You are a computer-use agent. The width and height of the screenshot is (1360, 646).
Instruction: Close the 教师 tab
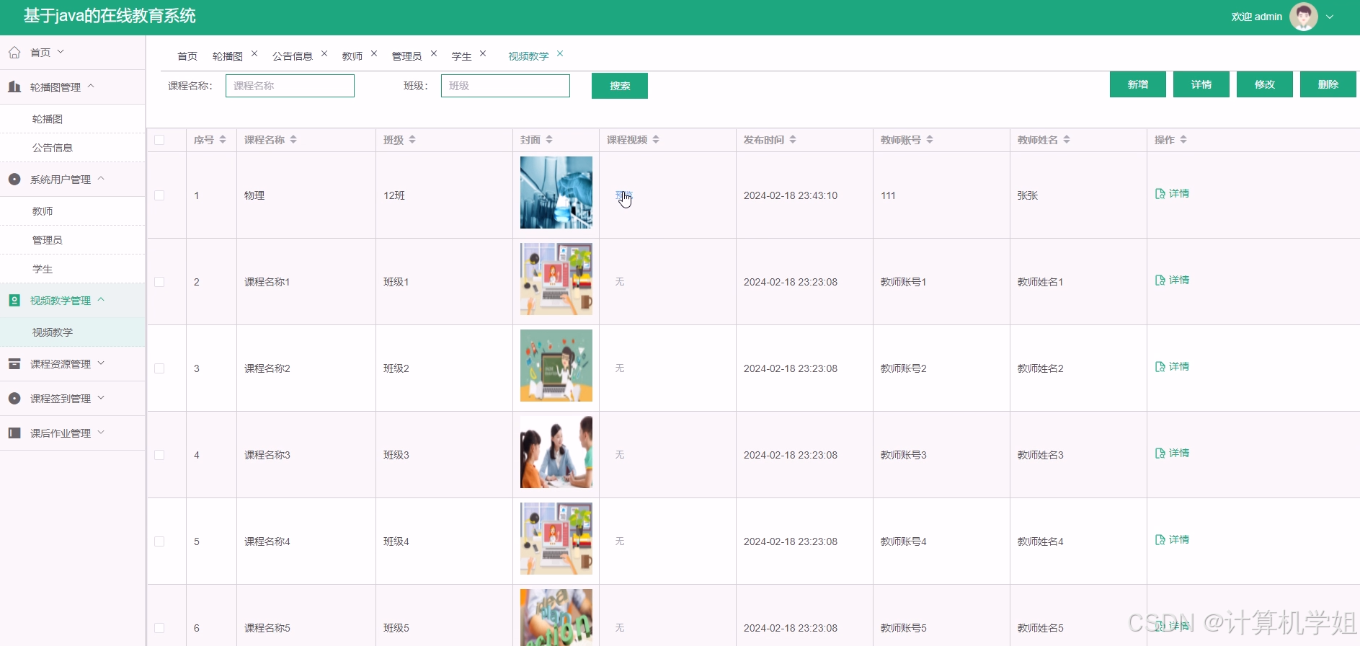point(374,53)
